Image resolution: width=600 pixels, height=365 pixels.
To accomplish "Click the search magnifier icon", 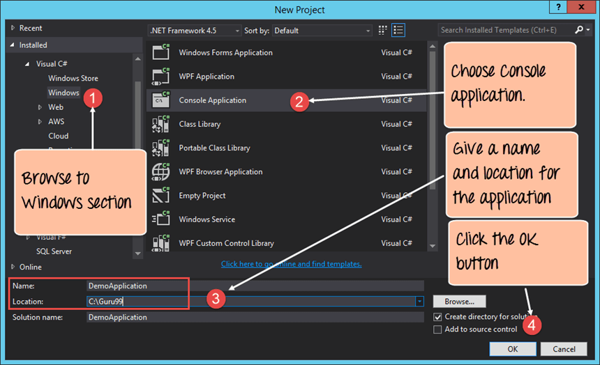I will pos(578,30).
